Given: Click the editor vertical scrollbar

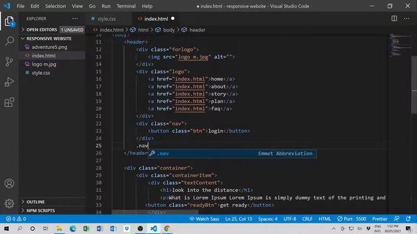Looking at the screenshot, I should (414, 85).
